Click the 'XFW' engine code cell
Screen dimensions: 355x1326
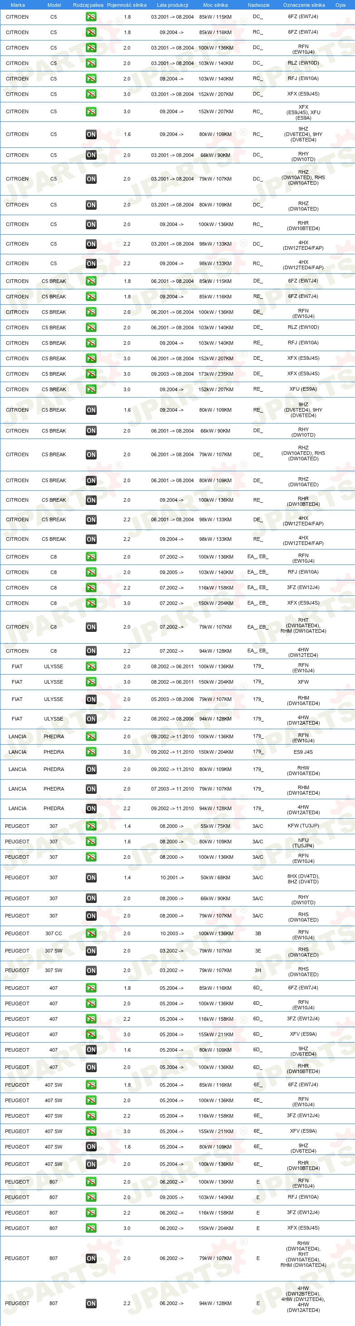pos(303,682)
